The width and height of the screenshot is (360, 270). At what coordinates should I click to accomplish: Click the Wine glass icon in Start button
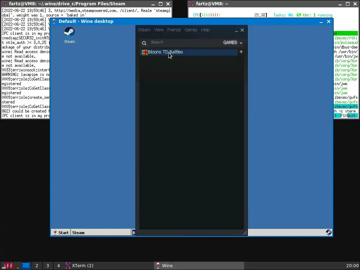(55, 233)
